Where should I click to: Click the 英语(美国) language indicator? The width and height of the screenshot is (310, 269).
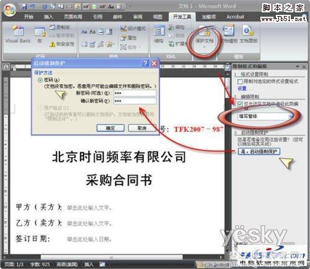[67, 265]
